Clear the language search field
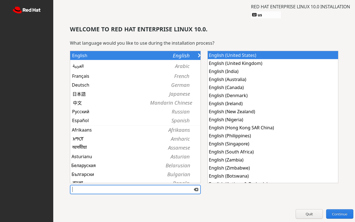This screenshot has width=355, height=222. click(196, 190)
